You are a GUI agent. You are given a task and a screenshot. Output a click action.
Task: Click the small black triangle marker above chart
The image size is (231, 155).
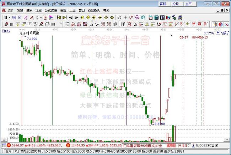(x=171, y=35)
